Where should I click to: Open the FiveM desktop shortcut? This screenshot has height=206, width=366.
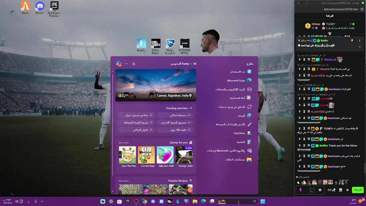point(25,8)
